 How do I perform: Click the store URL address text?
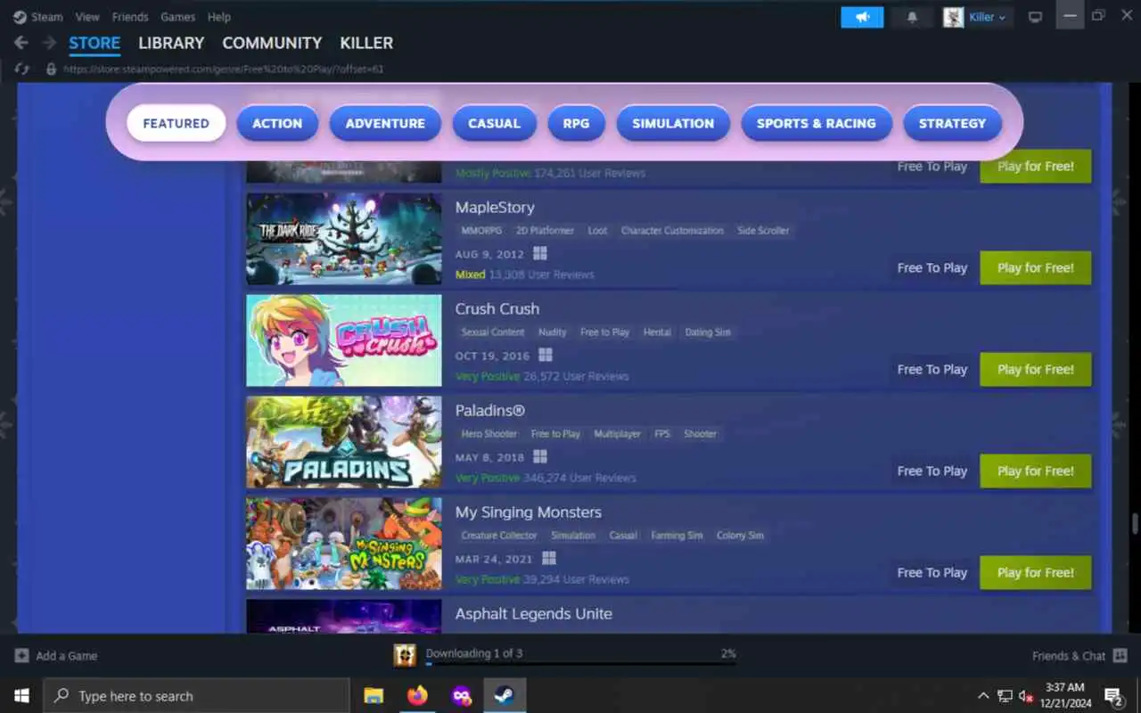point(224,69)
